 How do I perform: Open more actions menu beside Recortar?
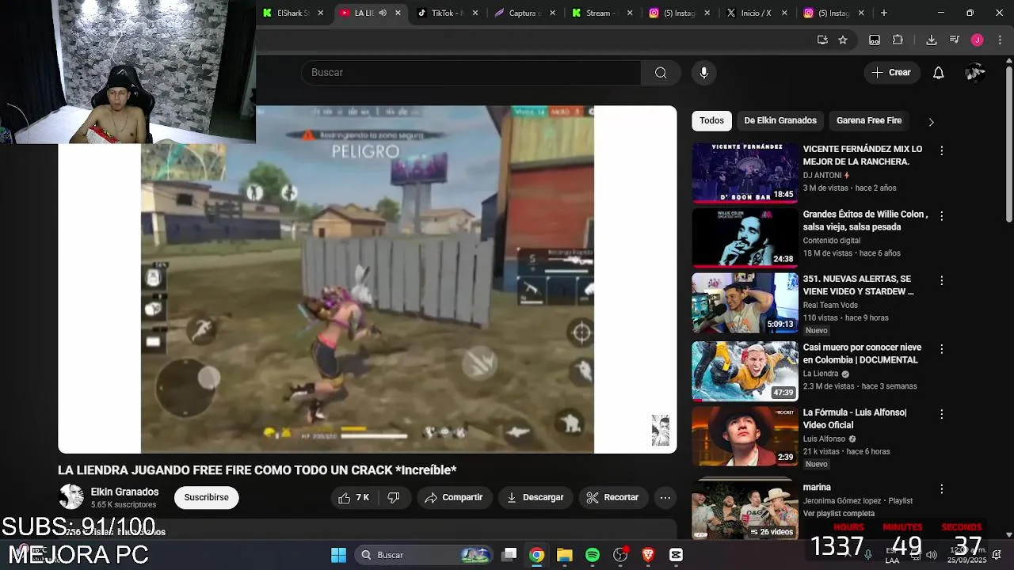(x=665, y=498)
